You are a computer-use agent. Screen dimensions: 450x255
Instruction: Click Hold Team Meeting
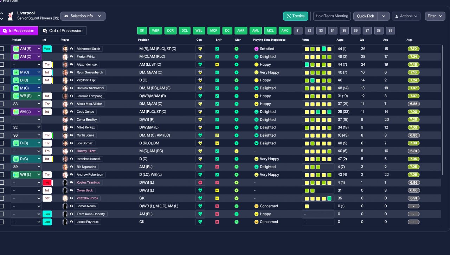coord(332,16)
